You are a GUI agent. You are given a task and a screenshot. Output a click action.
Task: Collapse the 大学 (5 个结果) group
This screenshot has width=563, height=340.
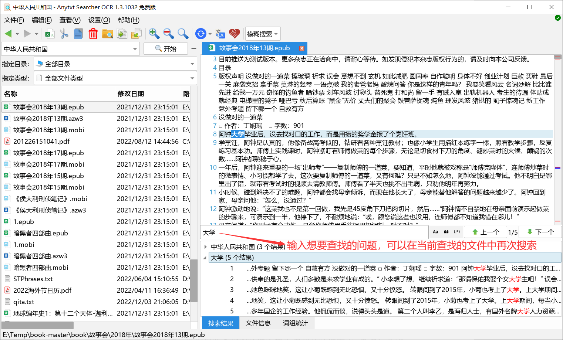205,258
